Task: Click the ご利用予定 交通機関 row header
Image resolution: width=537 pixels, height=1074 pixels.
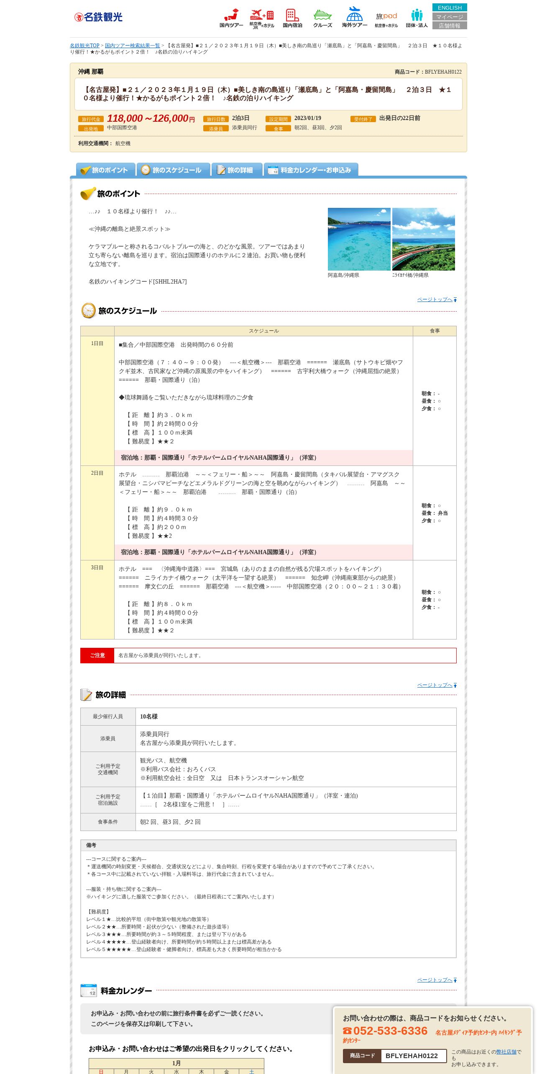Action: click(x=108, y=769)
